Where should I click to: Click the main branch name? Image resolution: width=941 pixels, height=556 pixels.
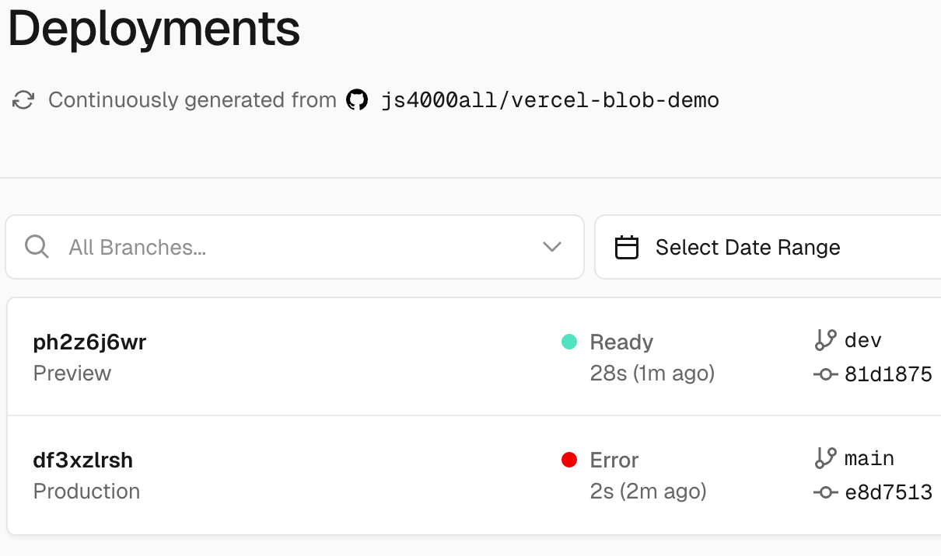869,458
